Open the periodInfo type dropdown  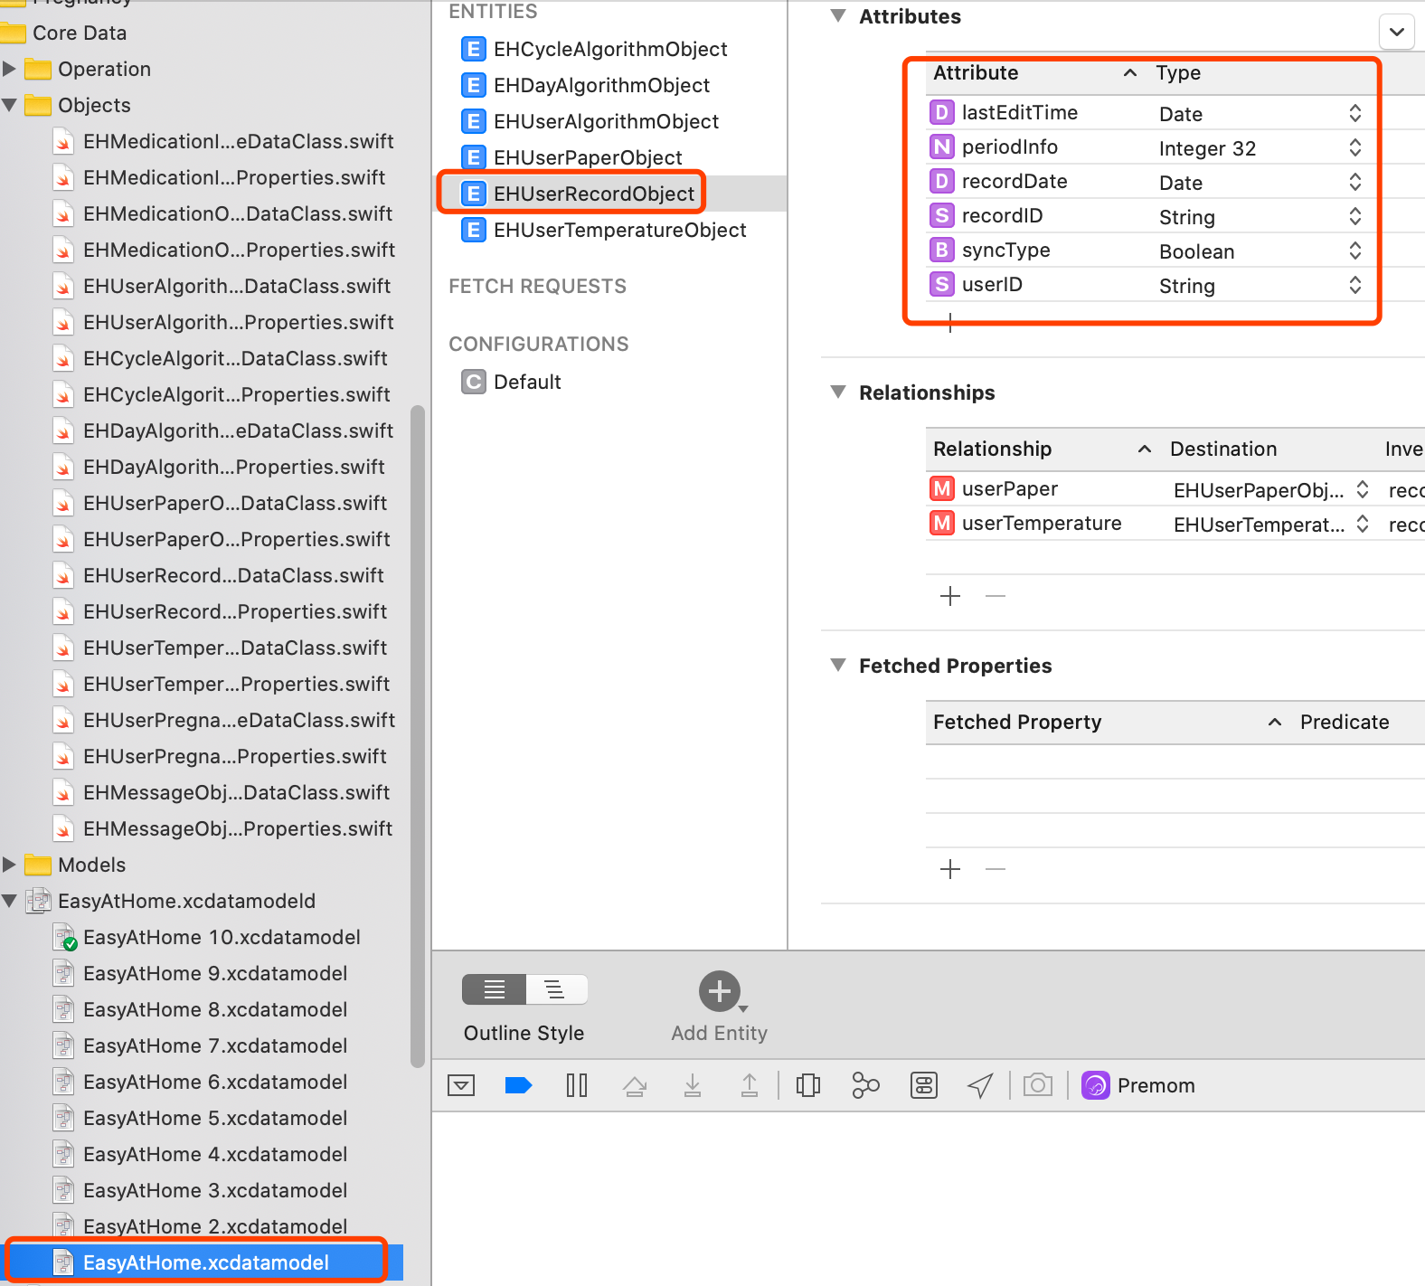[1354, 147]
